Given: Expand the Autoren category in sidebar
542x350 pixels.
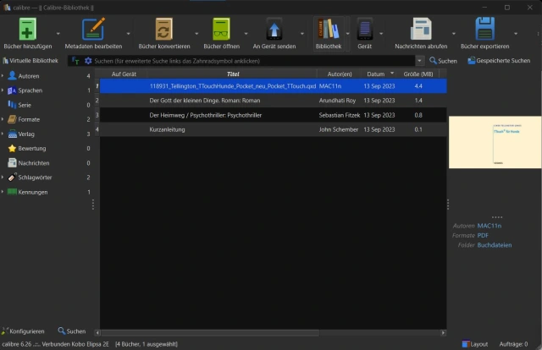Looking at the screenshot, I should [x=3, y=76].
